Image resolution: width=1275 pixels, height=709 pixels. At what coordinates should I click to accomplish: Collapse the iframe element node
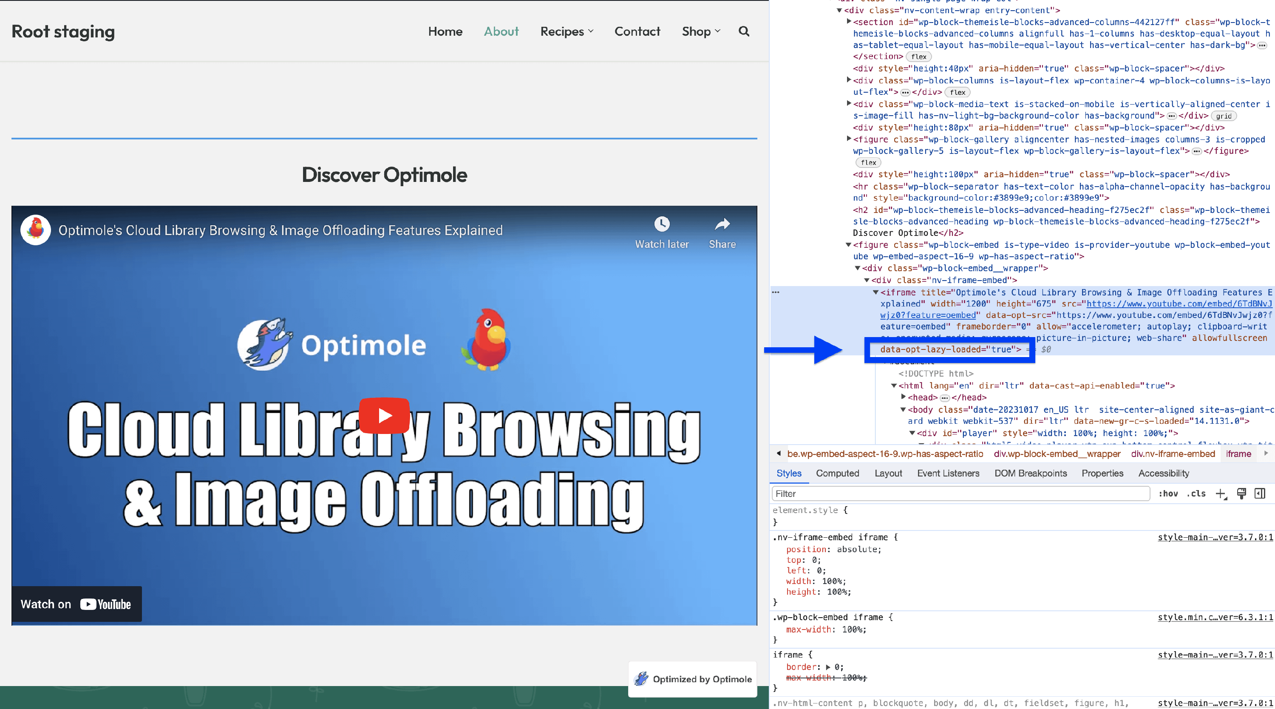pos(875,292)
